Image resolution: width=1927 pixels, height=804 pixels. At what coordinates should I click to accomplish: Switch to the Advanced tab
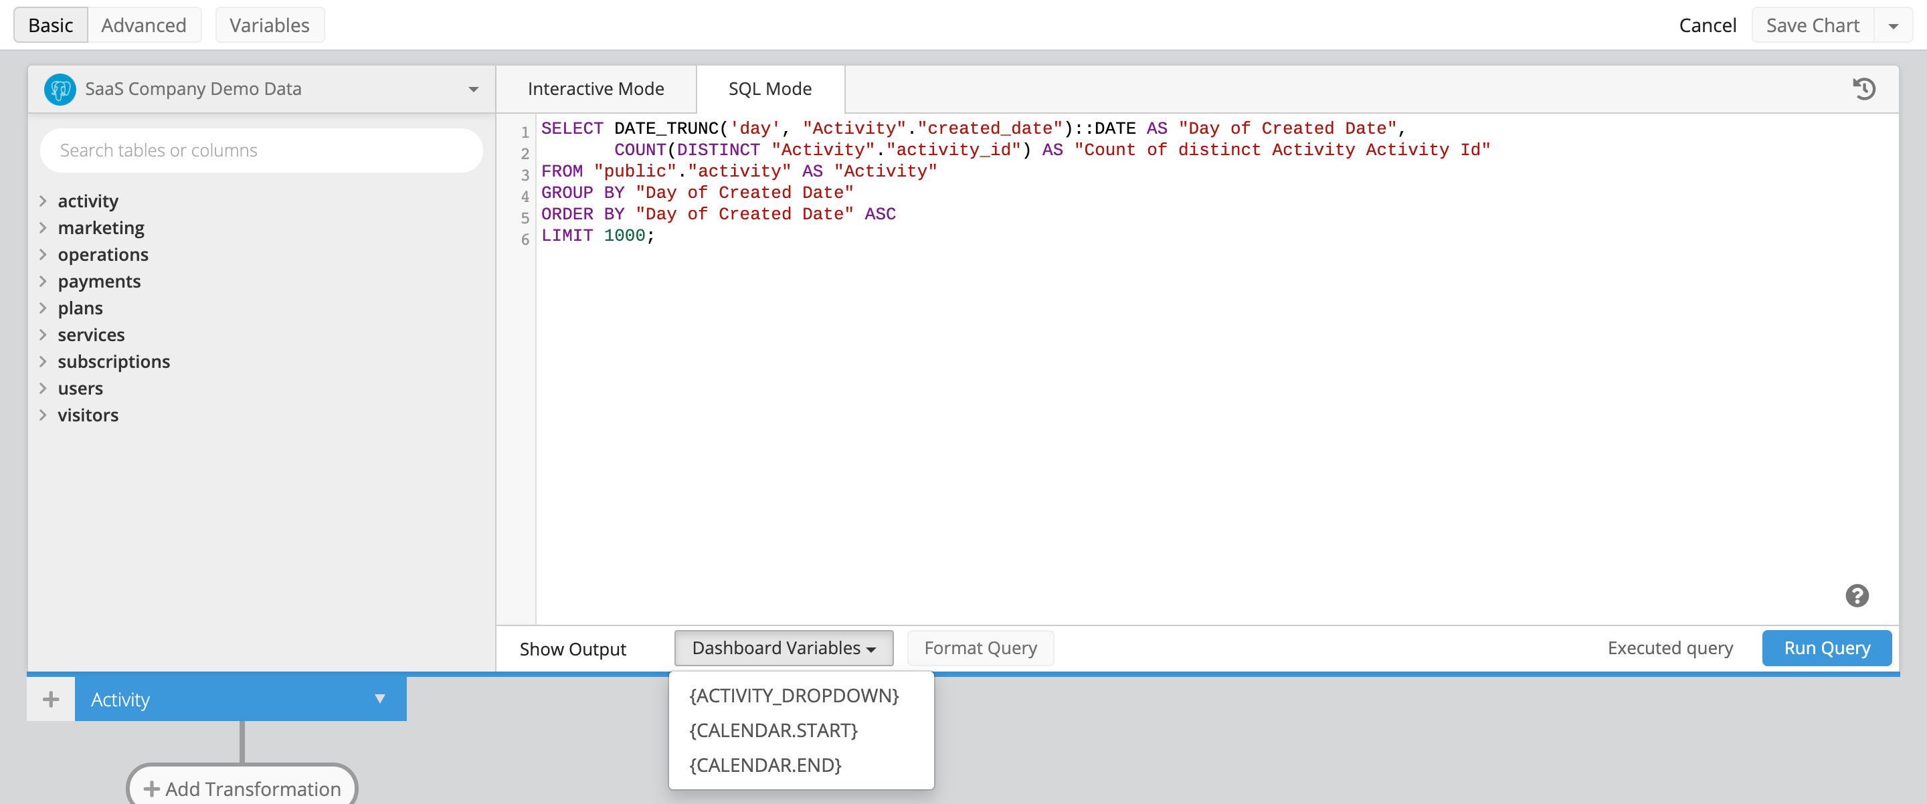[x=144, y=25]
